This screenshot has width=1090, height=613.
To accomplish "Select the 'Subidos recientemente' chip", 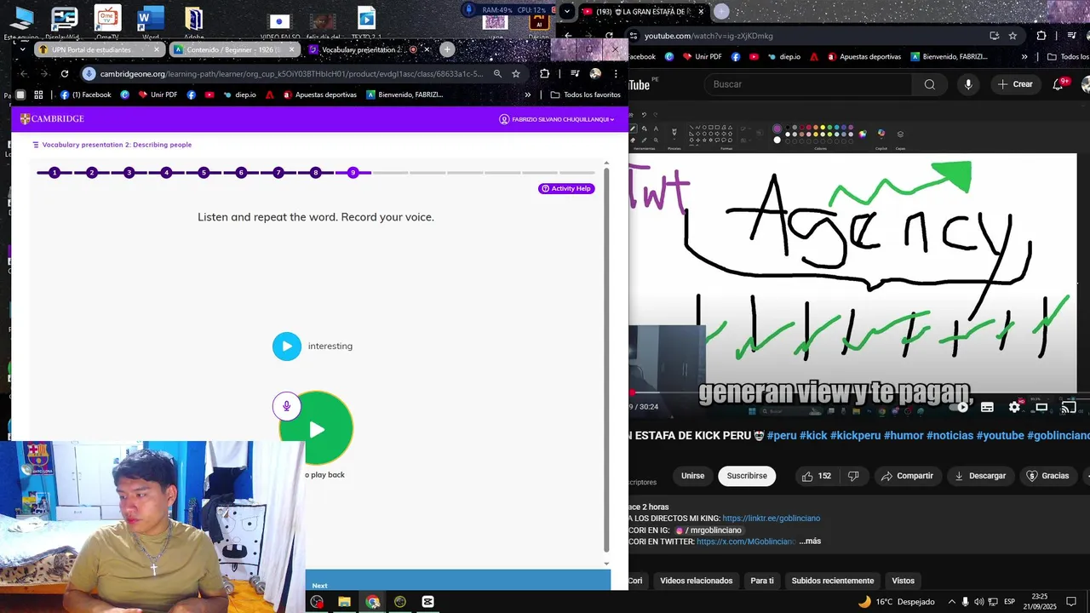I will click(833, 581).
